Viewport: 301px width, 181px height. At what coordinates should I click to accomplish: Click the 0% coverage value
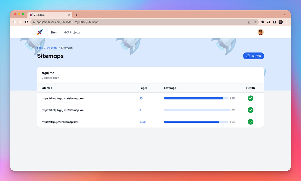pyautogui.click(x=233, y=110)
